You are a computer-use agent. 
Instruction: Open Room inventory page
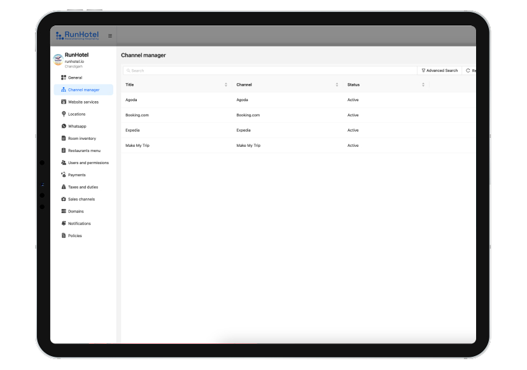(x=82, y=139)
